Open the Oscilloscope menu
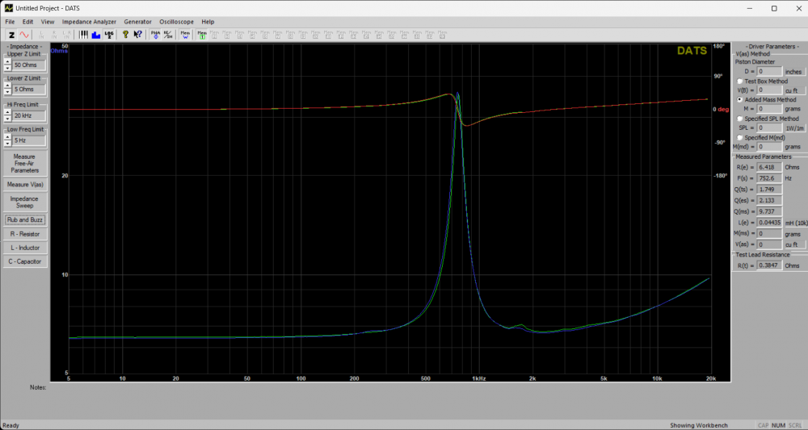The height and width of the screenshot is (430, 808). pos(178,22)
